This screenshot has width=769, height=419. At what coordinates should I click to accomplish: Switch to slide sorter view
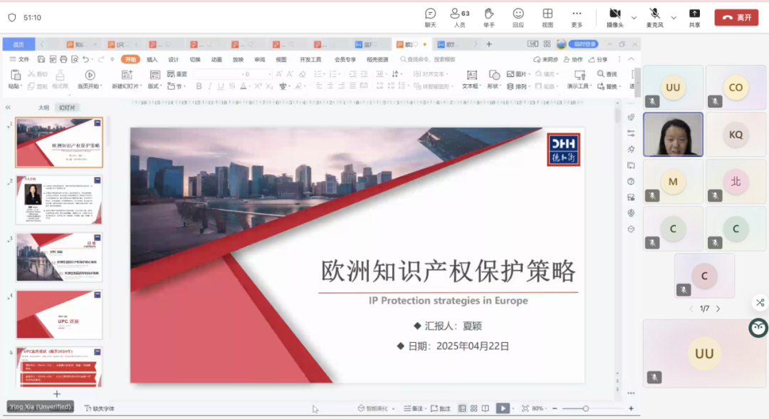pyautogui.click(x=474, y=408)
